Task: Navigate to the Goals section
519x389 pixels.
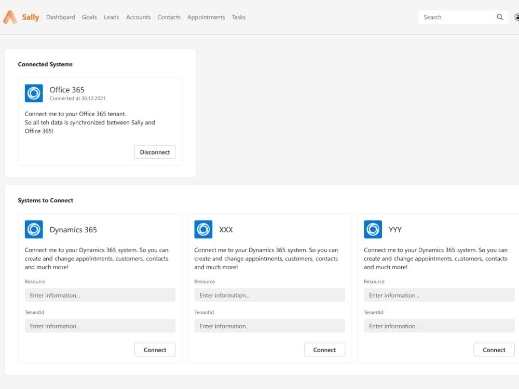Action: point(89,17)
